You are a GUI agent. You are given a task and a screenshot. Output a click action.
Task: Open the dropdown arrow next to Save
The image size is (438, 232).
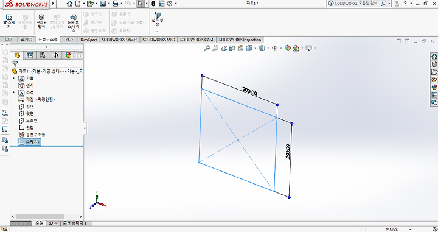click(109, 4)
